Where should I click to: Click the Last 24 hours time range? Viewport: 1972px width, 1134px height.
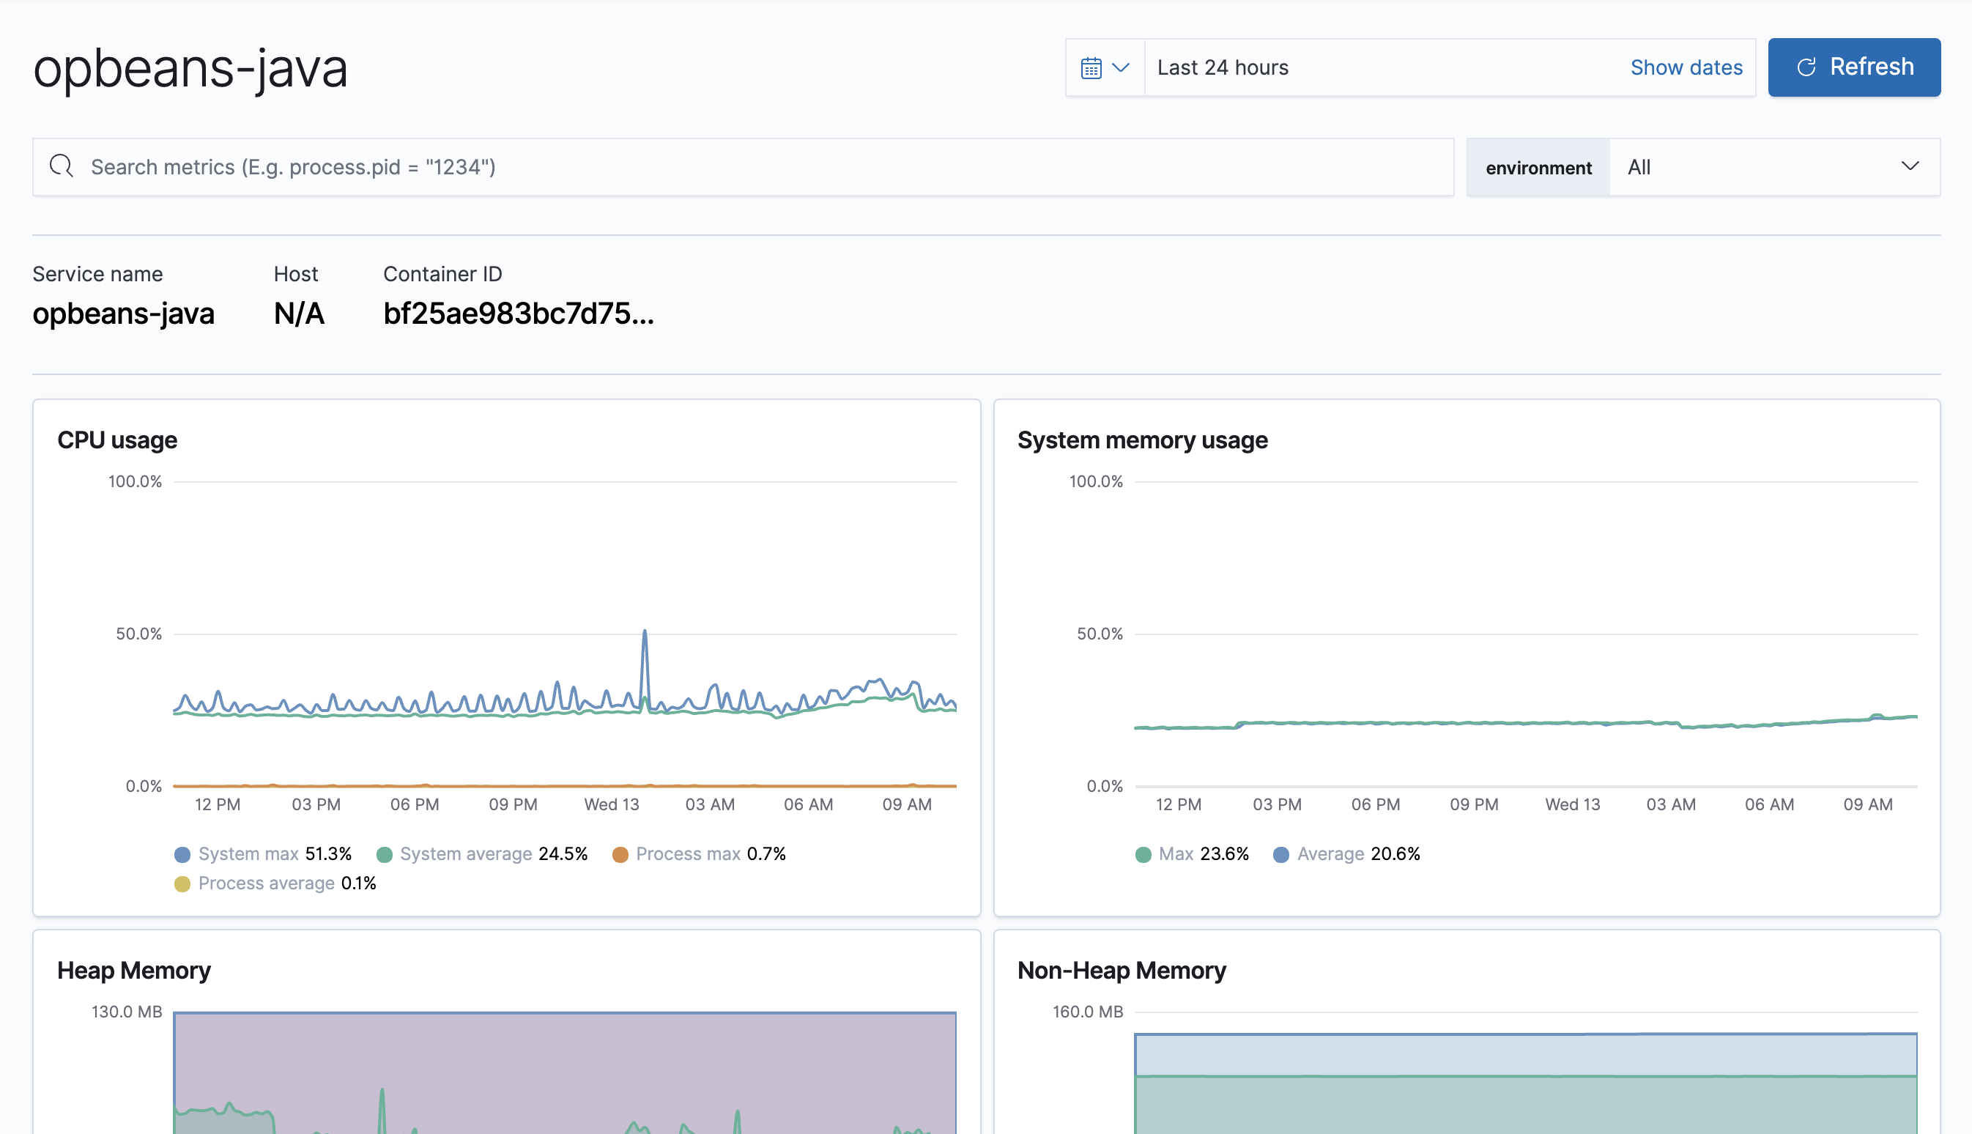click(x=1223, y=67)
